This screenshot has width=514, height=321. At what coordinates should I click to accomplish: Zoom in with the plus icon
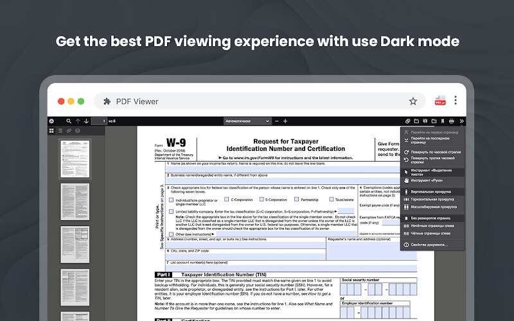285,121
